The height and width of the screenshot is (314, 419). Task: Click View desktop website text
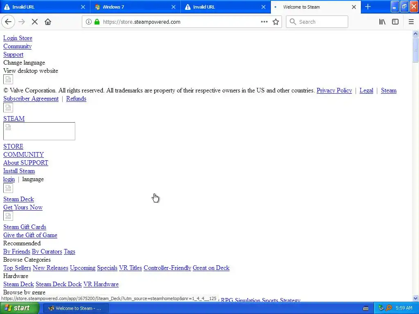coord(30,71)
